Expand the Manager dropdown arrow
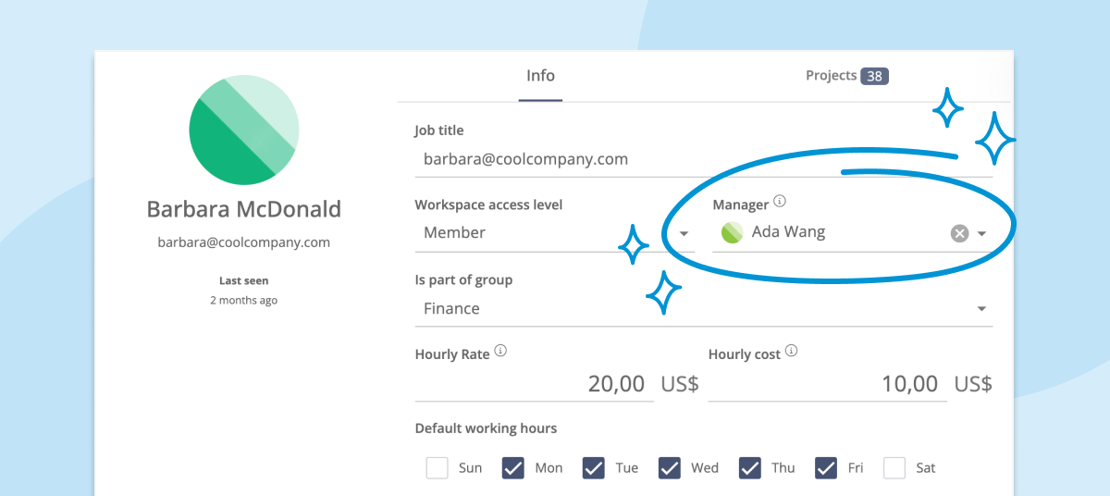The image size is (1110, 496). 982,234
